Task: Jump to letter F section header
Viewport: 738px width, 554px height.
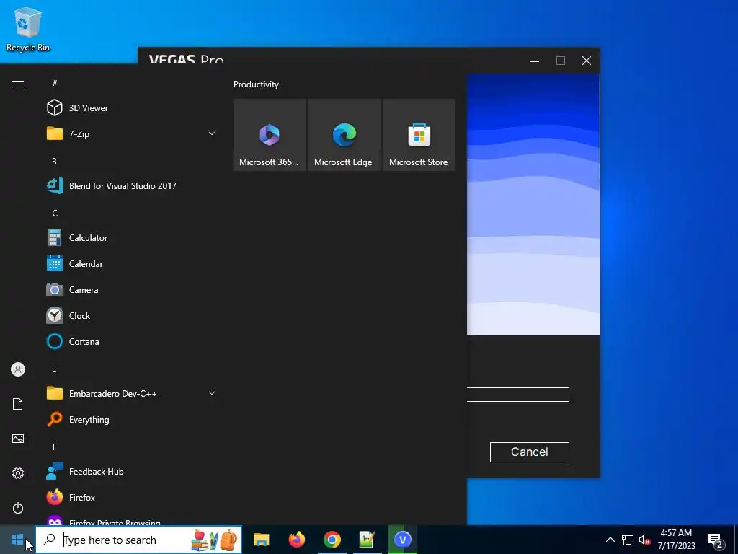Action: [55, 447]
